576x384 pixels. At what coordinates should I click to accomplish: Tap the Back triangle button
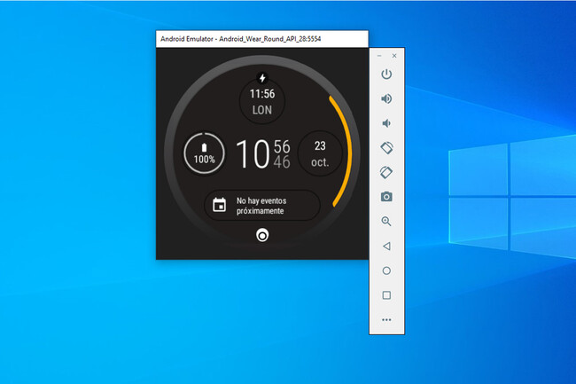click(386, 246)
